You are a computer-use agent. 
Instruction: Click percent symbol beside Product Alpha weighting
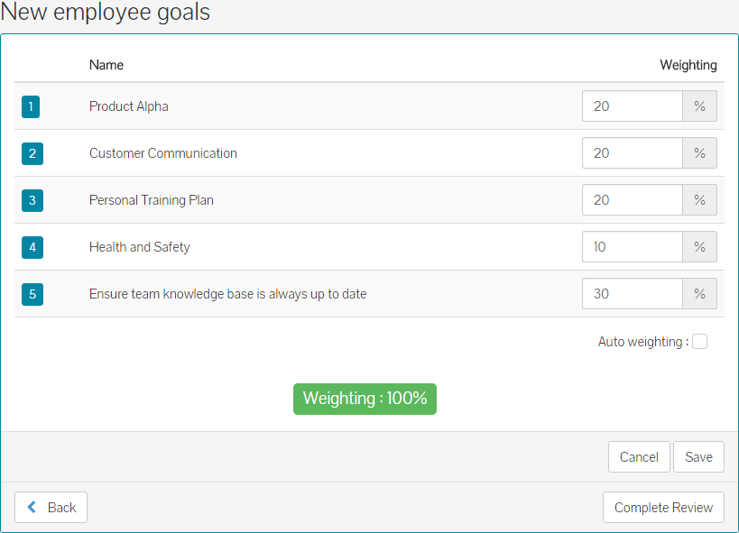(699, 106)
